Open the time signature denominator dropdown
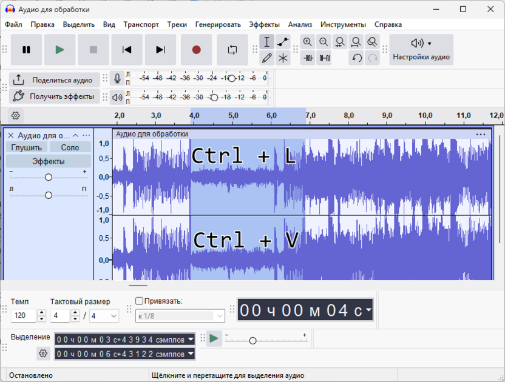 104,316
